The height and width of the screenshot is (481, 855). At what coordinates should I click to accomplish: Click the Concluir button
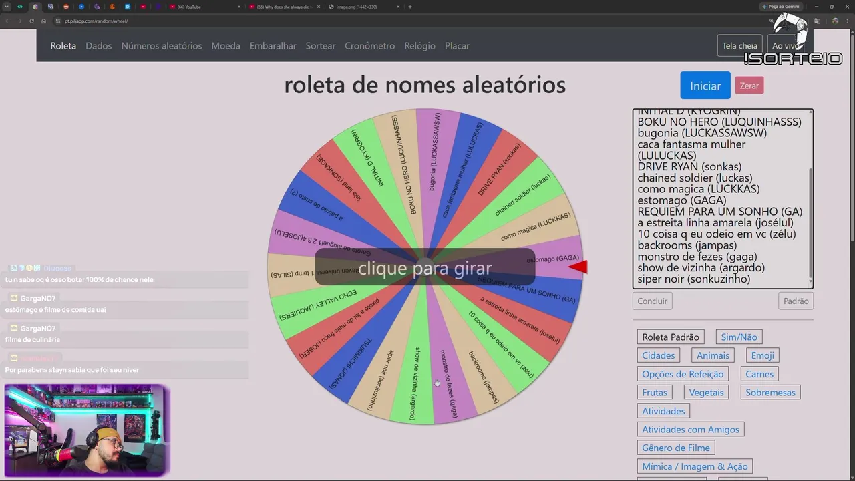[x=653, y=301]
